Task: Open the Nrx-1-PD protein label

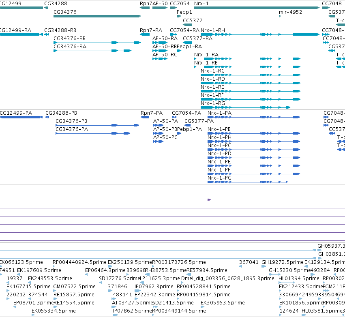Action: click(219, 154)
